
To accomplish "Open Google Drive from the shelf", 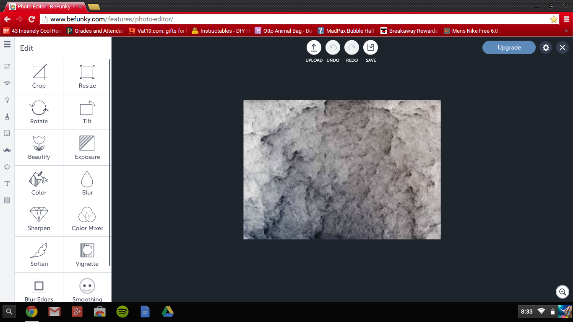I will [x=168, y=312].
